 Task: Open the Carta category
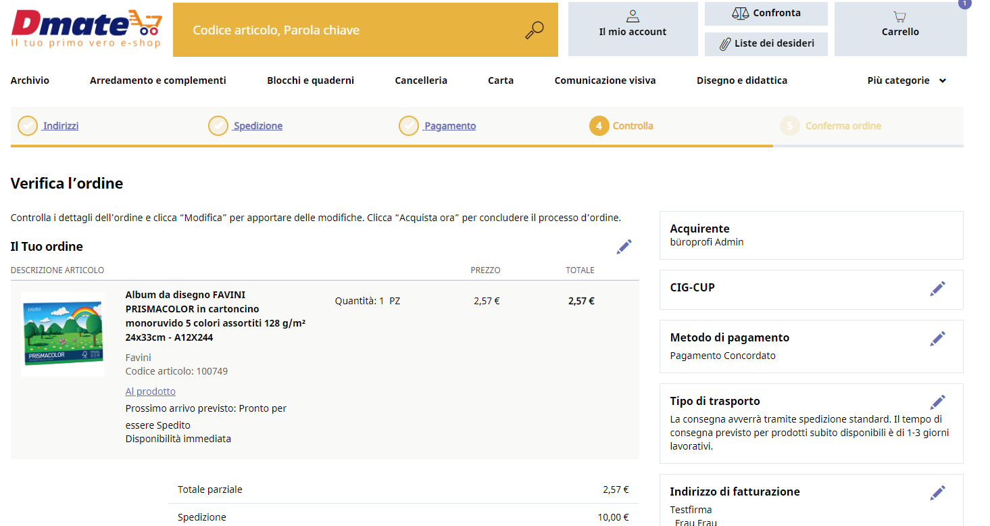(x=501, y=80)
